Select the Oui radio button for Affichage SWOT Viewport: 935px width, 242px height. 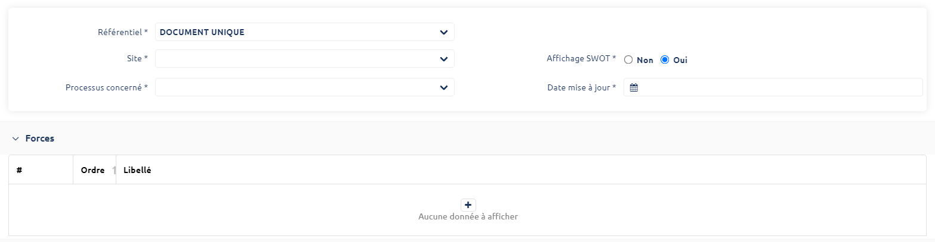click(x=665, y=60)
